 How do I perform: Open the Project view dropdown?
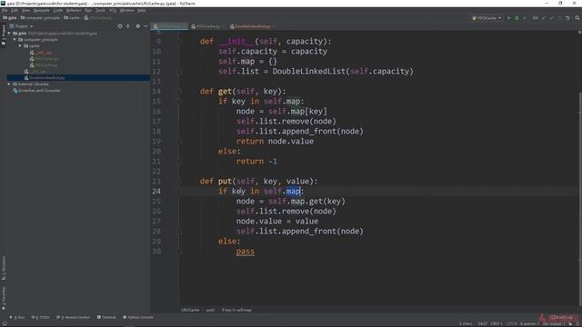point(22,26)
